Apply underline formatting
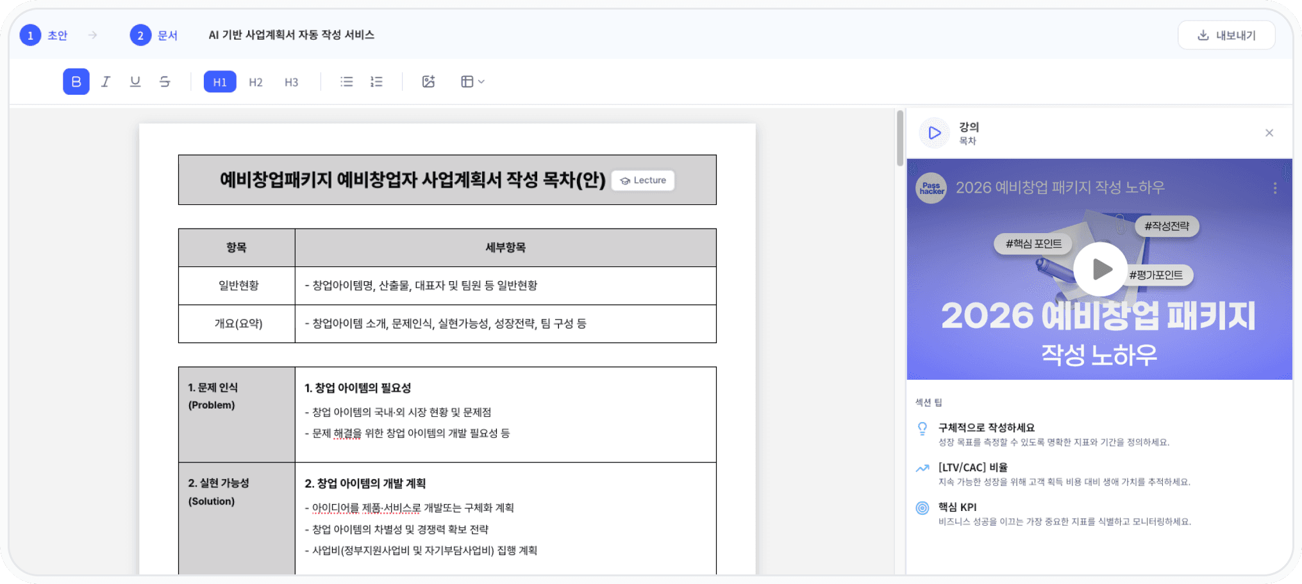The height and width of the screenshot is (584, 1302). [135, 81]
